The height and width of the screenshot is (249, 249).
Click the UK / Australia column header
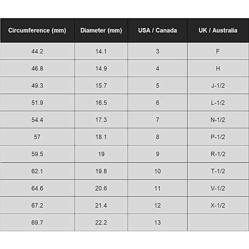click(218, 30)
